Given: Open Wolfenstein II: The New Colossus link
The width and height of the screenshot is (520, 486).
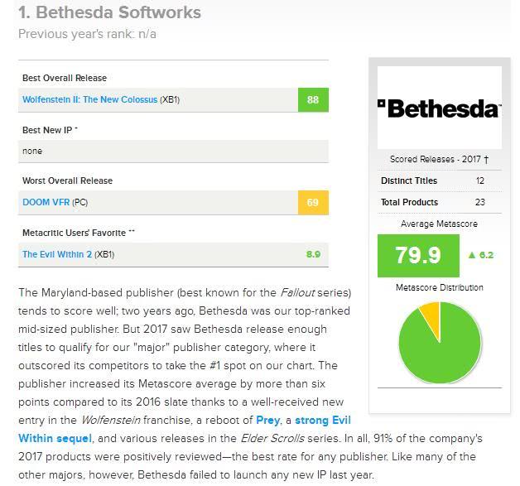Looking at the screenshot, I should click(x=89, y=100).
